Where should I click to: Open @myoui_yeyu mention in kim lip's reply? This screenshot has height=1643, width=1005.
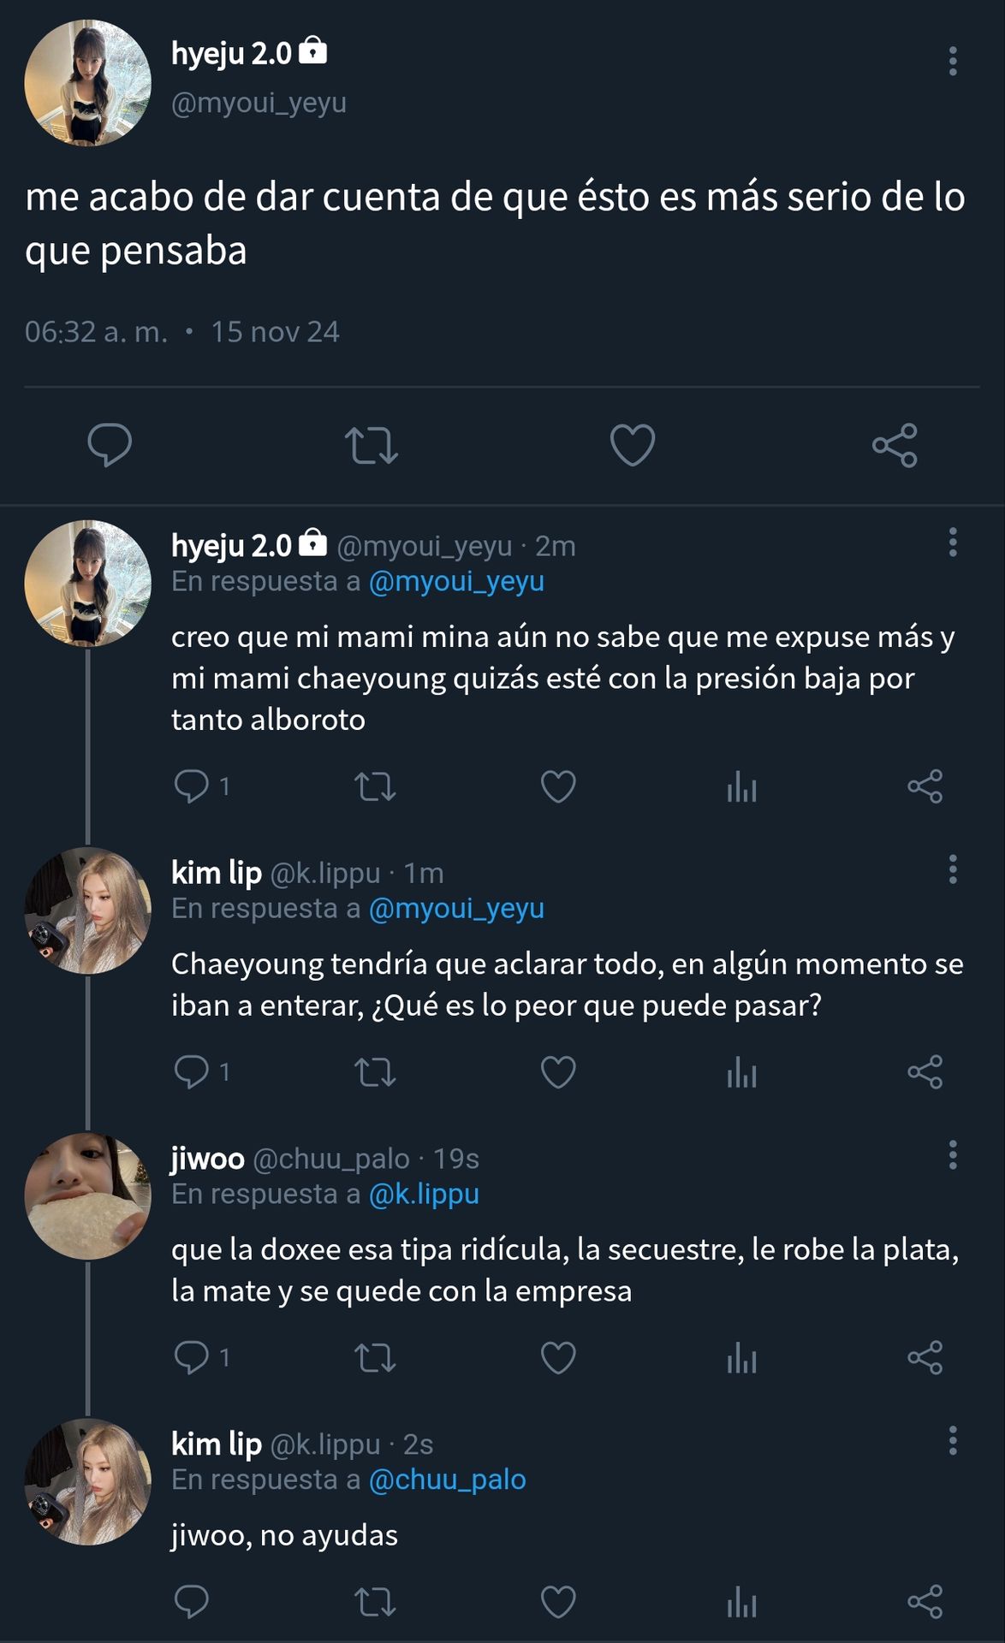(x=456, y=908)
